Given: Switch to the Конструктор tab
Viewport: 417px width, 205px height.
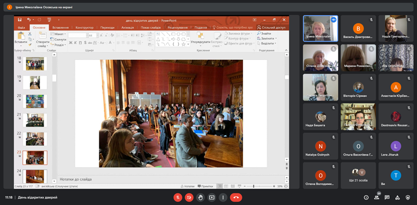Looking at the screenshot, I should tap(84, 28).
